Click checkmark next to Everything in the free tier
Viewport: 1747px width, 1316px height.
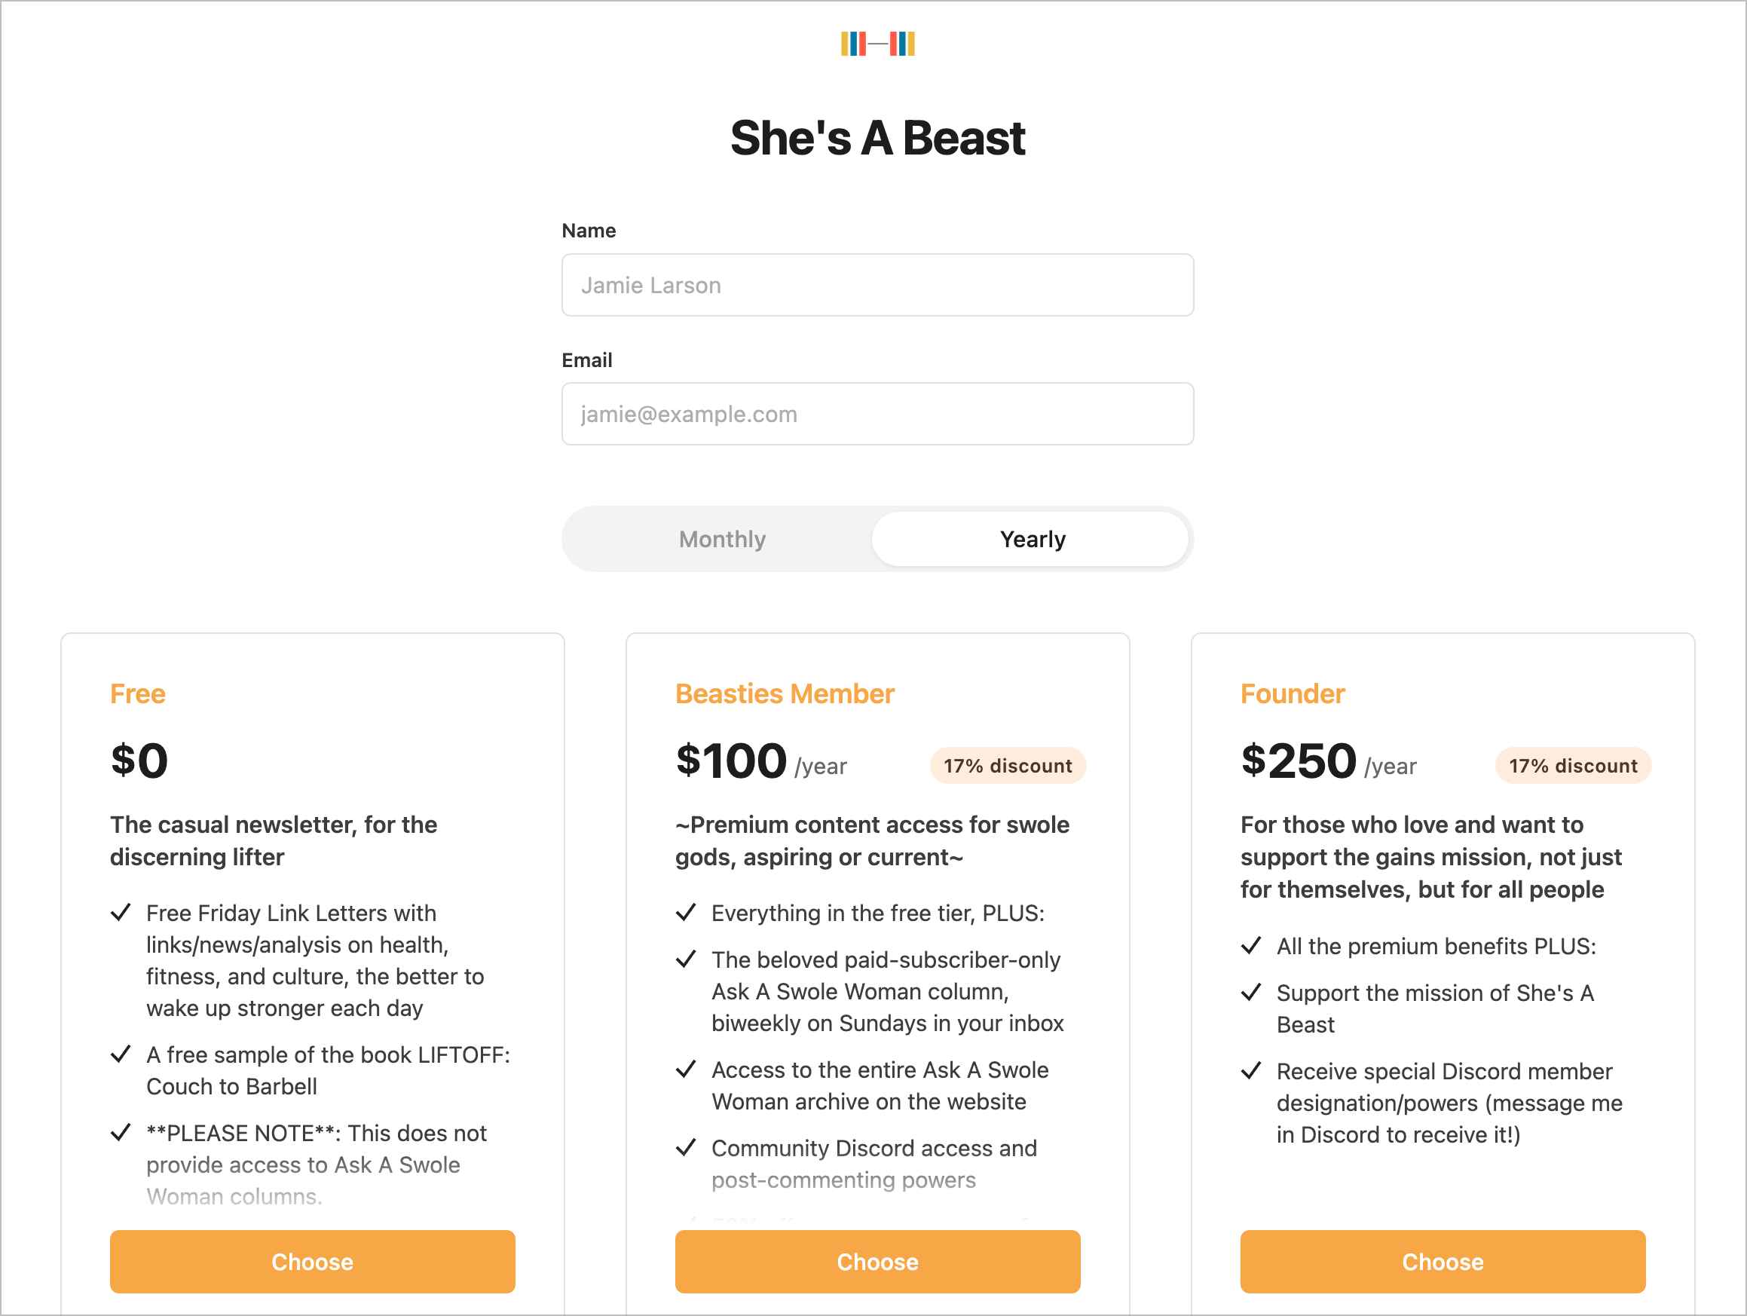pos(687,914)
